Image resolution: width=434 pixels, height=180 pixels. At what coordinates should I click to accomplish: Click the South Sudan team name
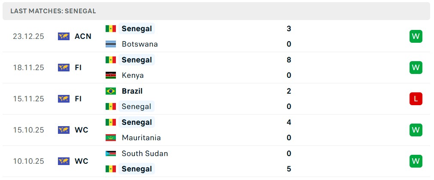pos(145,153)
